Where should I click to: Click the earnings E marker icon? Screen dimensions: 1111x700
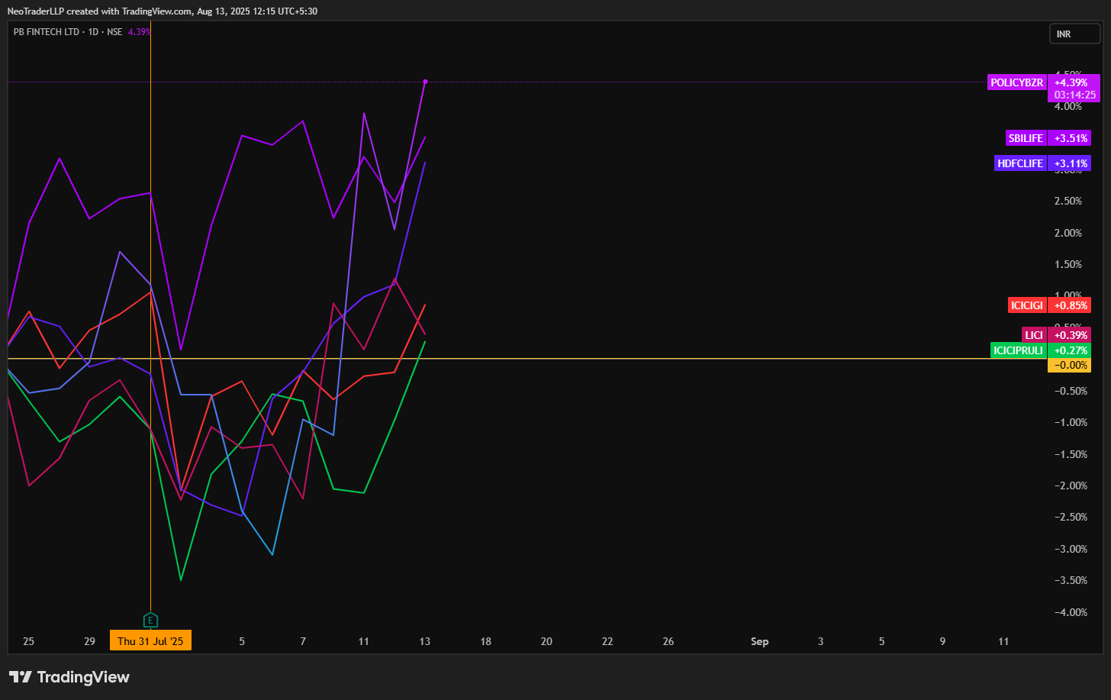[x=150, y=619]
